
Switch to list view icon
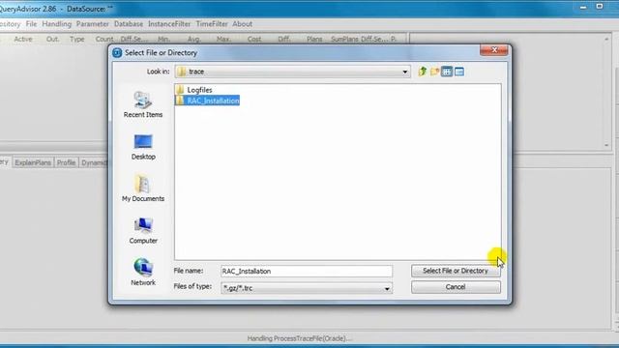[x=447, y=72]
